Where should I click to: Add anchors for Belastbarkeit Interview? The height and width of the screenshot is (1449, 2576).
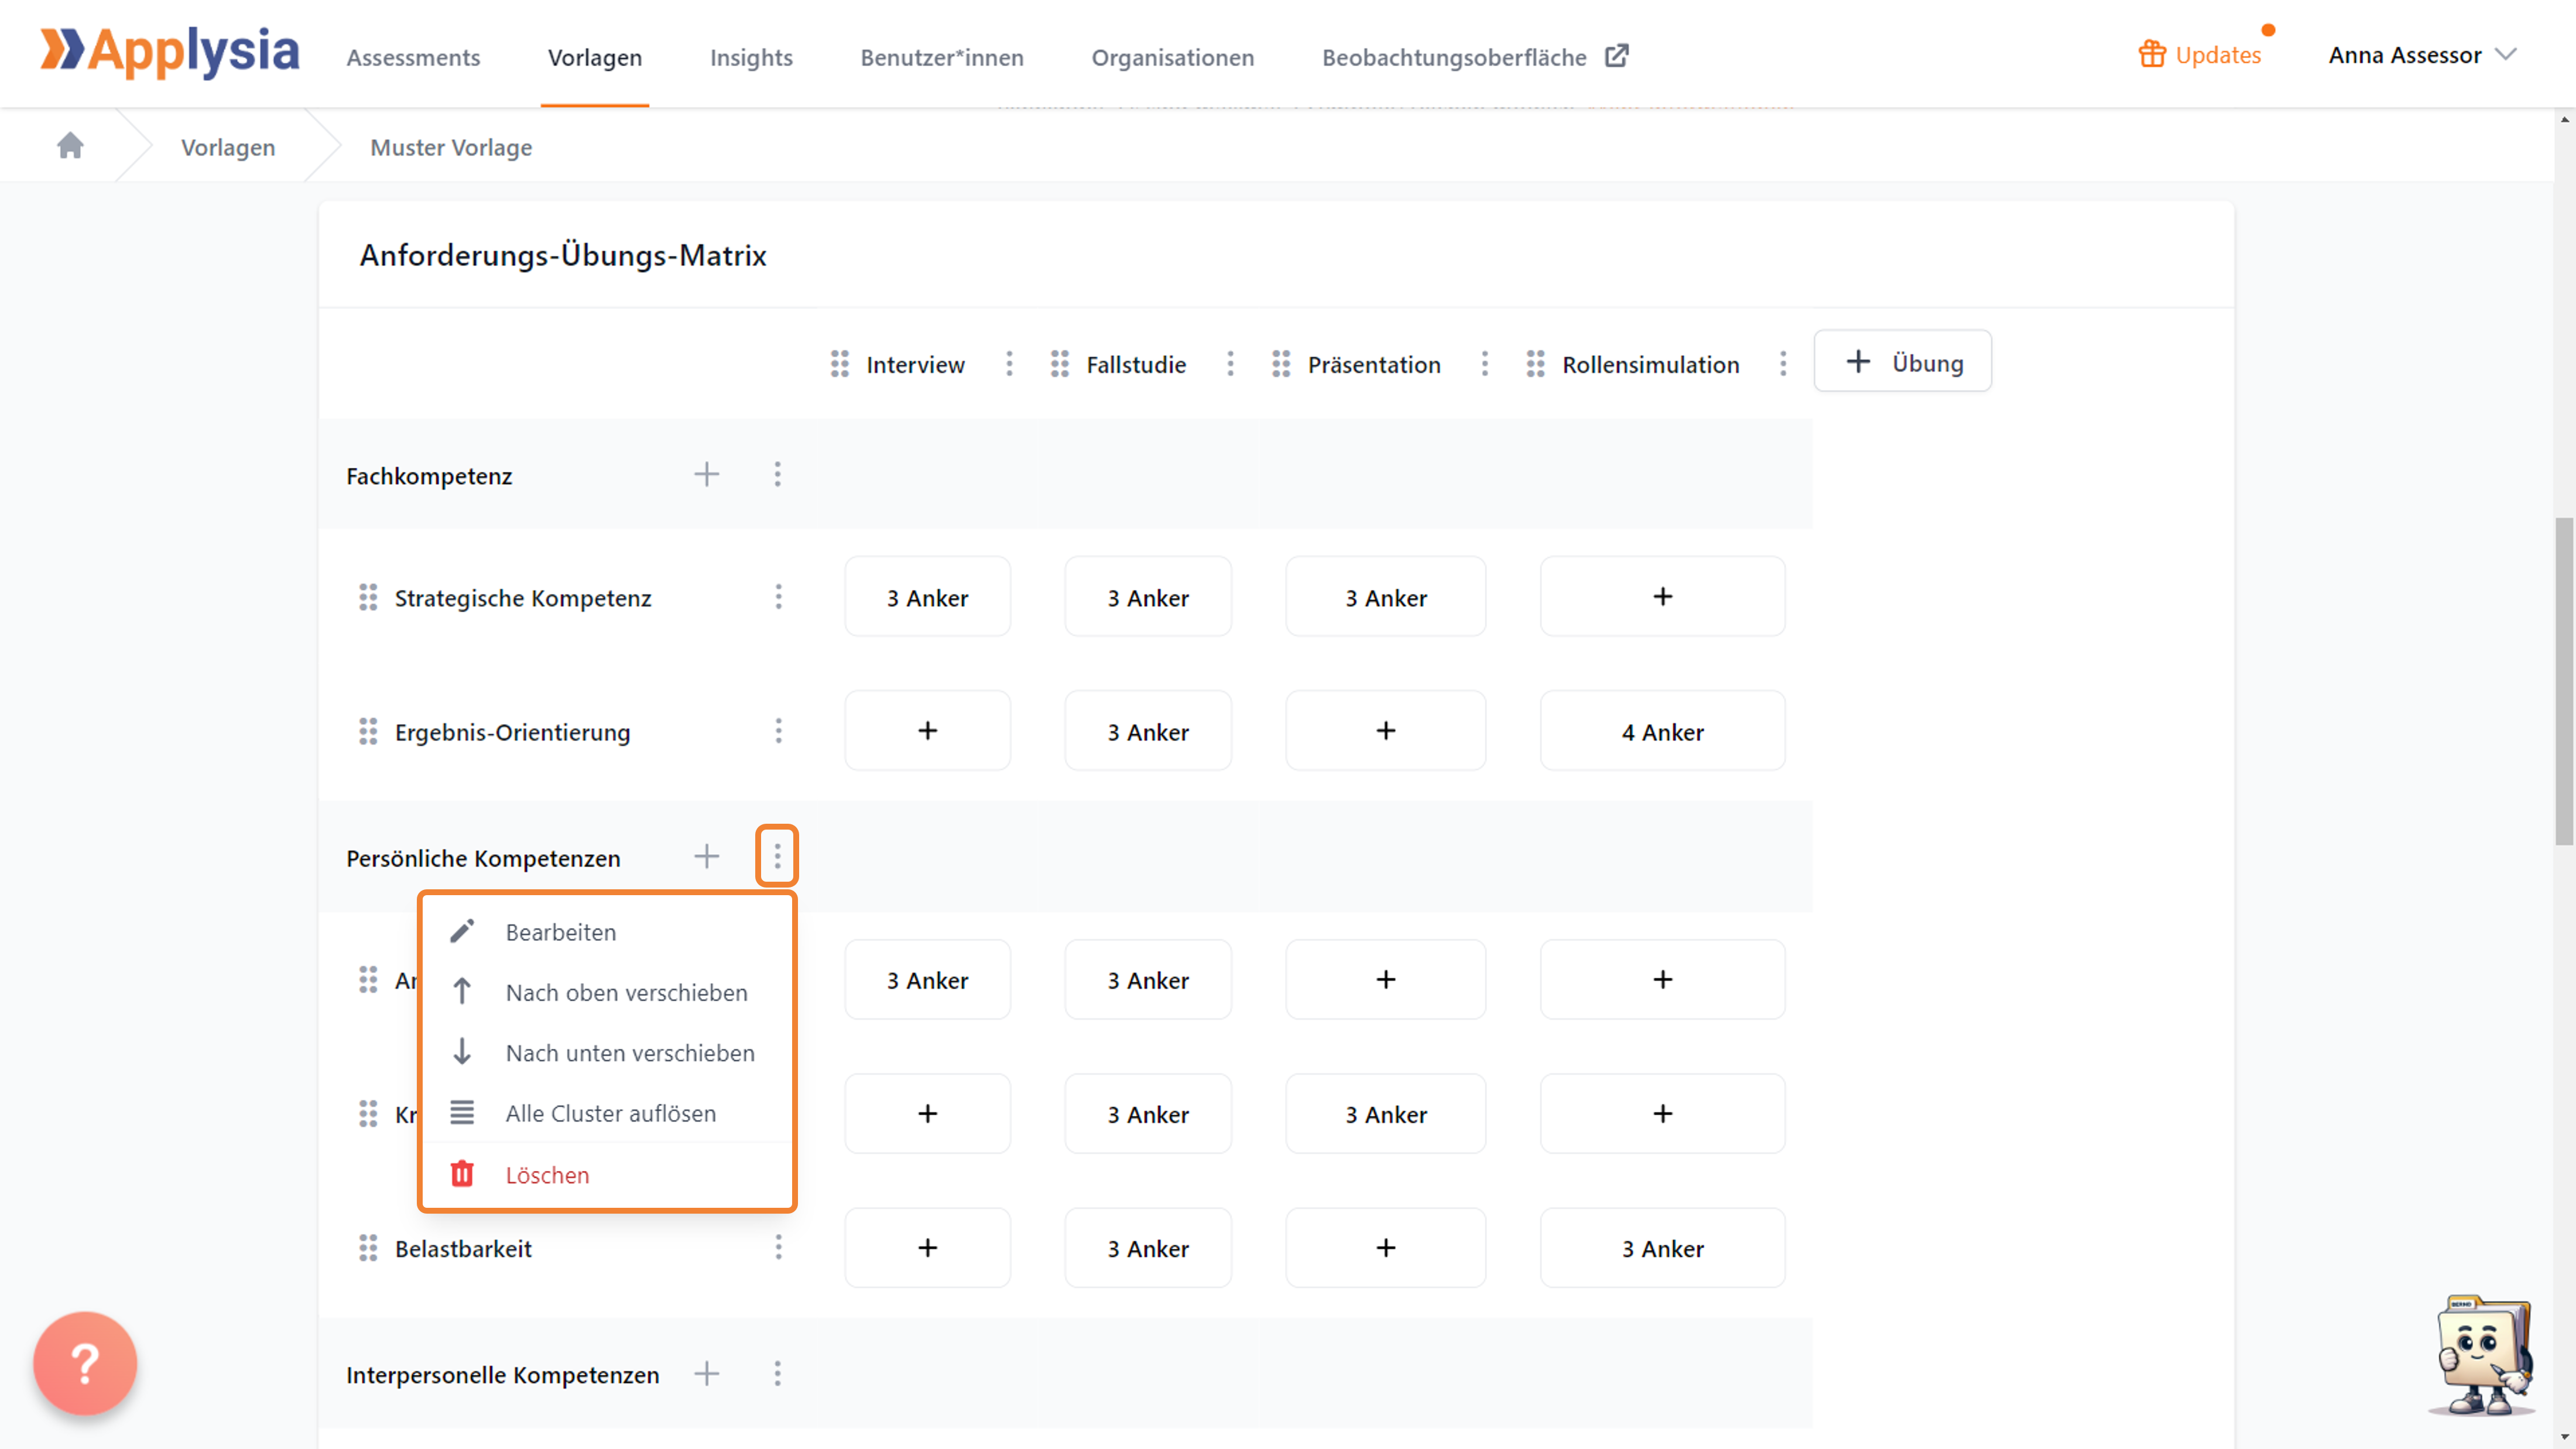(x=928, y=1248)
